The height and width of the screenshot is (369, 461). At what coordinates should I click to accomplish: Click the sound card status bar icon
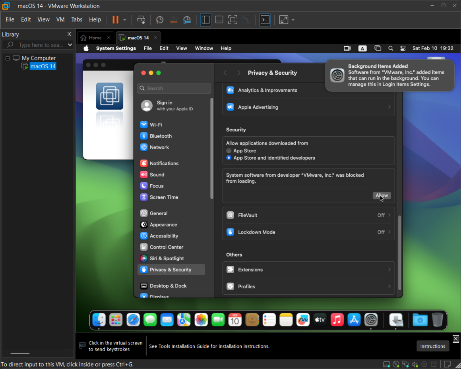click(x=415, y=364)
